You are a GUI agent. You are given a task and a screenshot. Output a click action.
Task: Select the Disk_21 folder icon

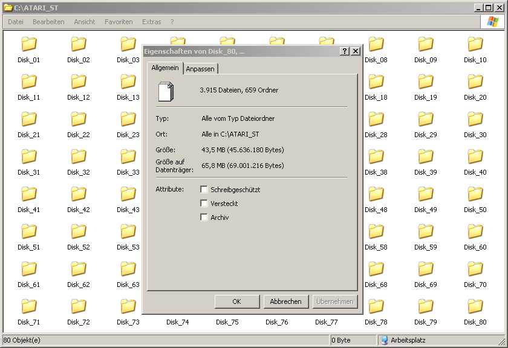tap(29, 119)
